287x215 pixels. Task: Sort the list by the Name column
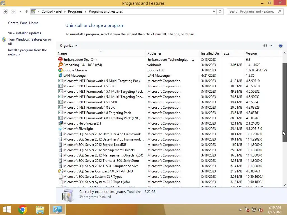101,53
